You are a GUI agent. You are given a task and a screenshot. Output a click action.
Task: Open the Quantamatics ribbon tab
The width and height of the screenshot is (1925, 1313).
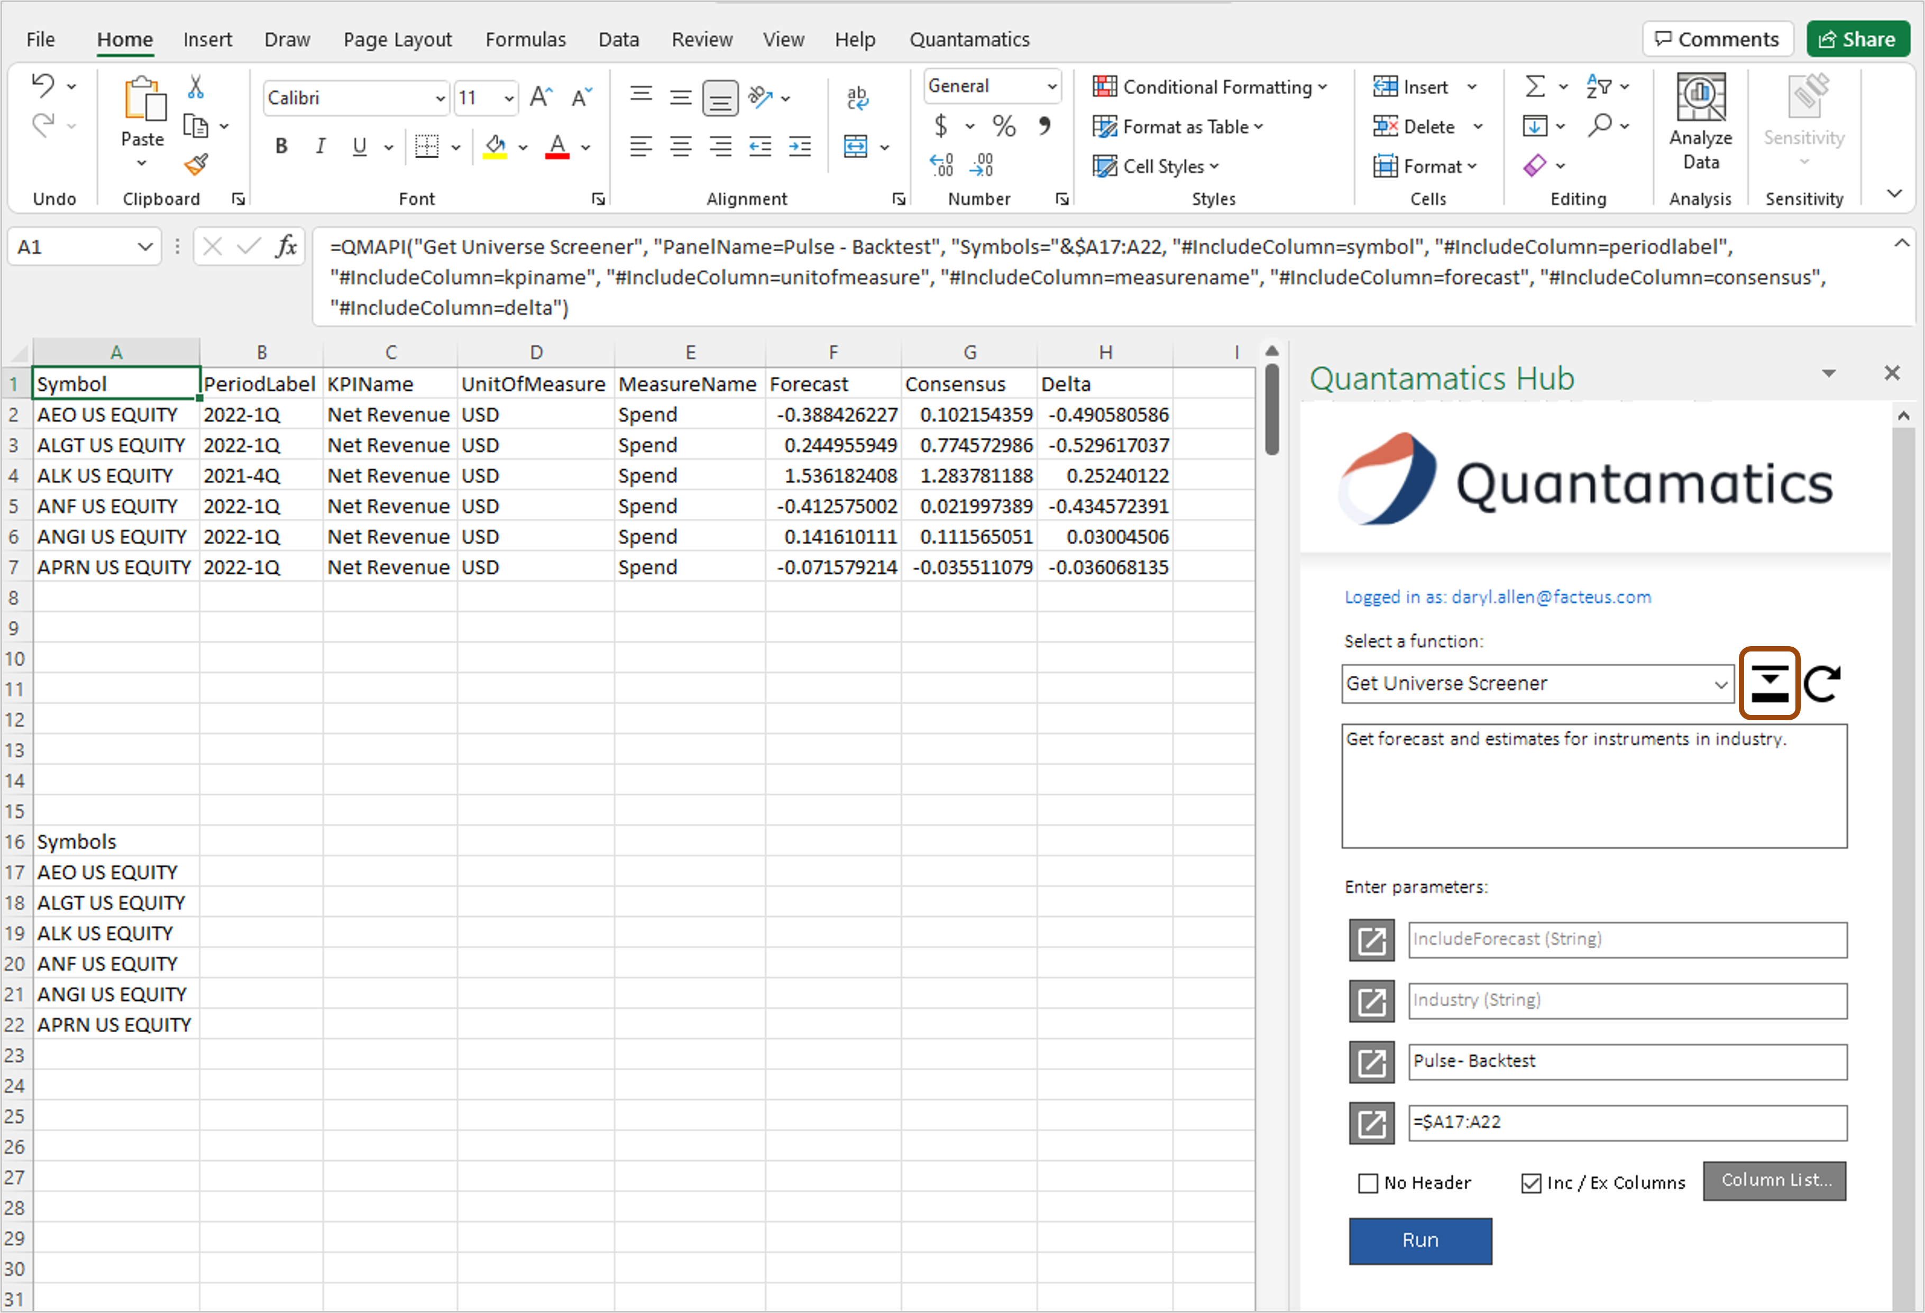click(x=969, y=39)
